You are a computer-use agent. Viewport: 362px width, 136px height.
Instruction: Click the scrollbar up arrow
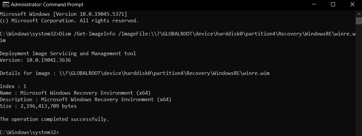tap(359, 14)
